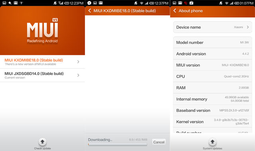
Task: Tap the 49.99GB available memory value
Action: coord(237,97)
